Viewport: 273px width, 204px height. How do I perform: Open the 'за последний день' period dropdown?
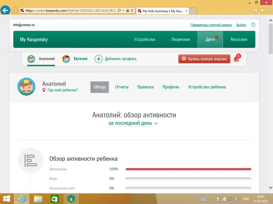(130, 123)
